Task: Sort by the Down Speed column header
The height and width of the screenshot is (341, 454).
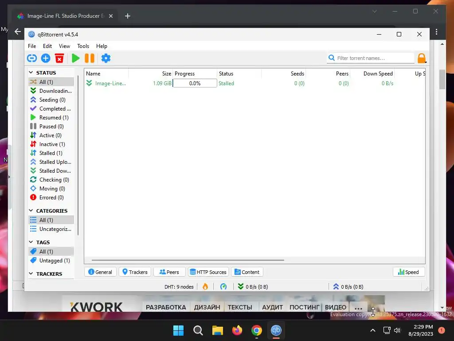Action: [372, 74]
